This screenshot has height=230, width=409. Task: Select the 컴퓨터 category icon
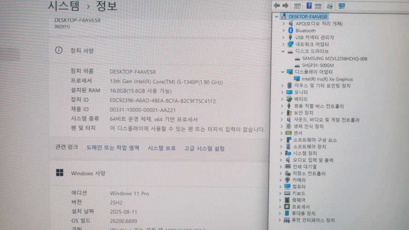coord(287,186)
